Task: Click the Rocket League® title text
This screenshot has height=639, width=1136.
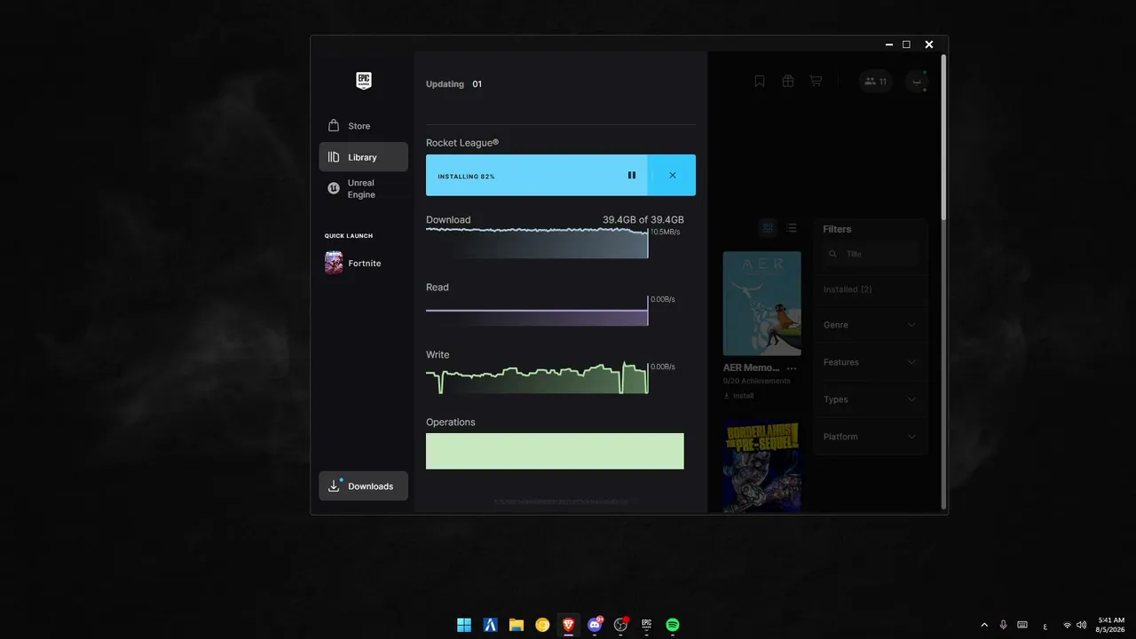Action: [462, 143]
